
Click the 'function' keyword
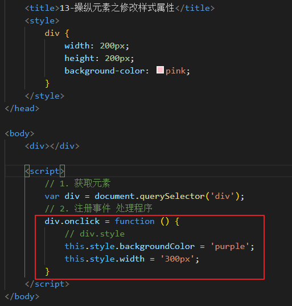coord(134,221)
